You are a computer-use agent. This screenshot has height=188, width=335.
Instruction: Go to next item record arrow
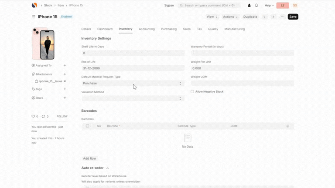(x=273, y=17)
